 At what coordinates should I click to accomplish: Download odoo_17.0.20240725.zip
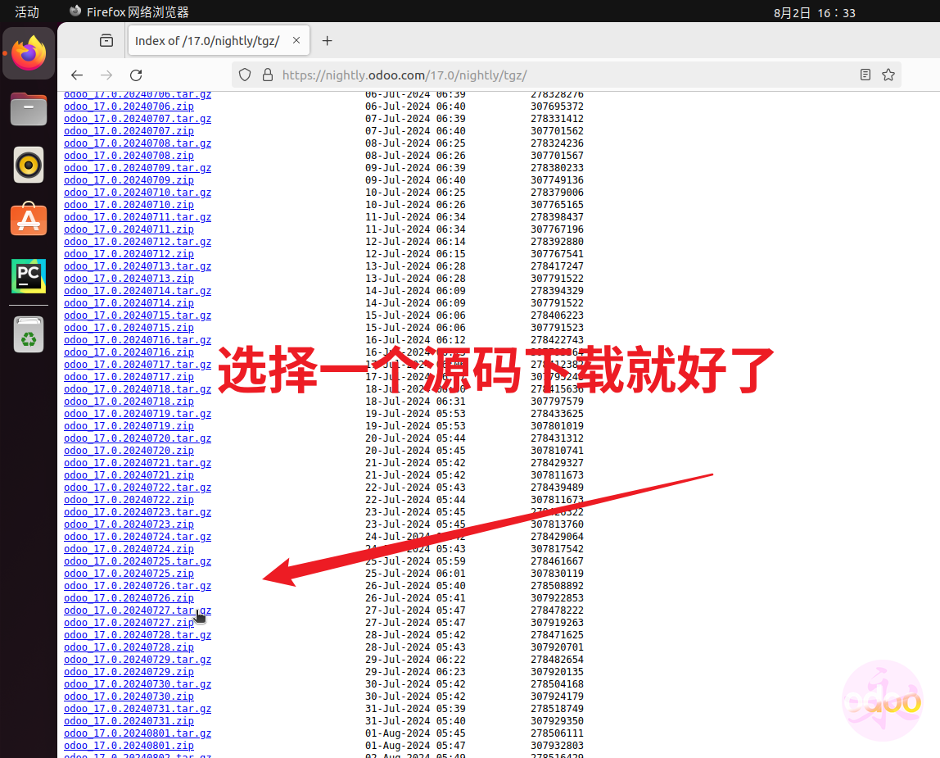(x=129, y=574)
